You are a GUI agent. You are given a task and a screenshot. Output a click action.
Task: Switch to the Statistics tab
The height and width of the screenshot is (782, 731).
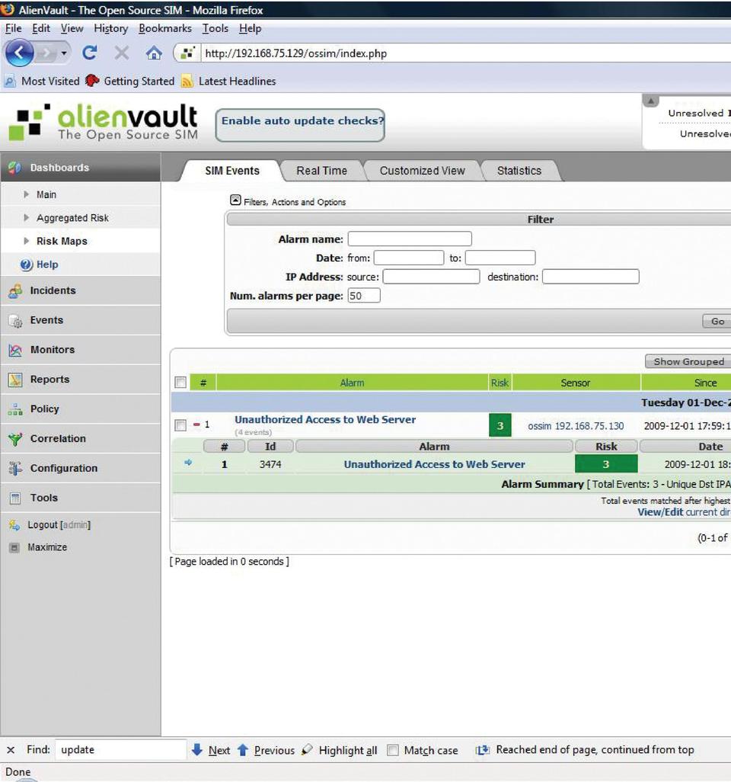[x=519, y=171]
